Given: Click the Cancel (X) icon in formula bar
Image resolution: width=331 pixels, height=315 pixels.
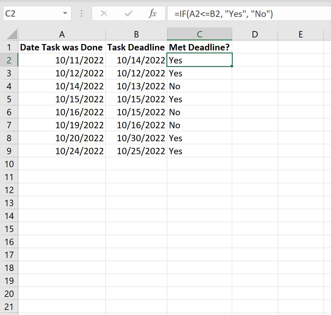Looking at the screenshot, I should click(x=104, y=13).
